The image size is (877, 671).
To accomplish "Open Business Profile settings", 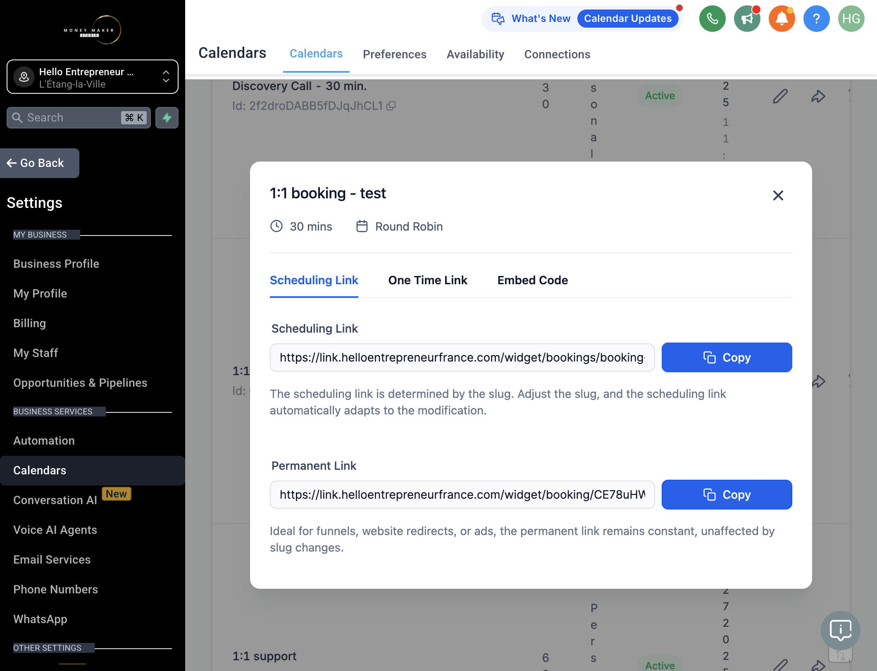I will pyautogui.click(x=56, y=264).
